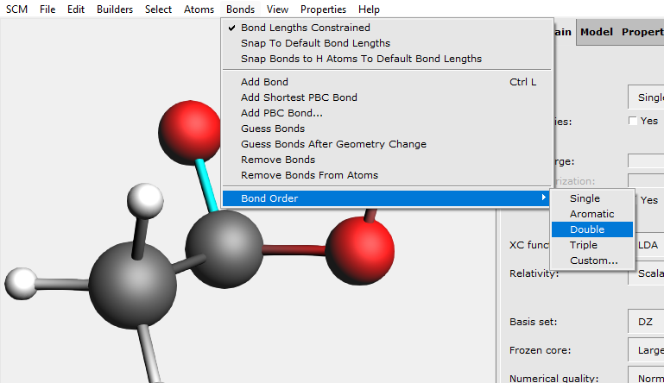Open the Properties menu in menu bar
Viewport: 664px width, 383px height.
tap(323, 9)
